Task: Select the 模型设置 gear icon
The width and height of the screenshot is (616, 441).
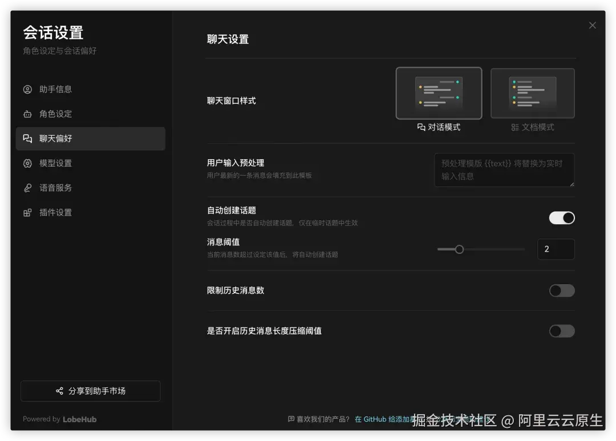Action: pyautogui.click(x=27, y=163)
